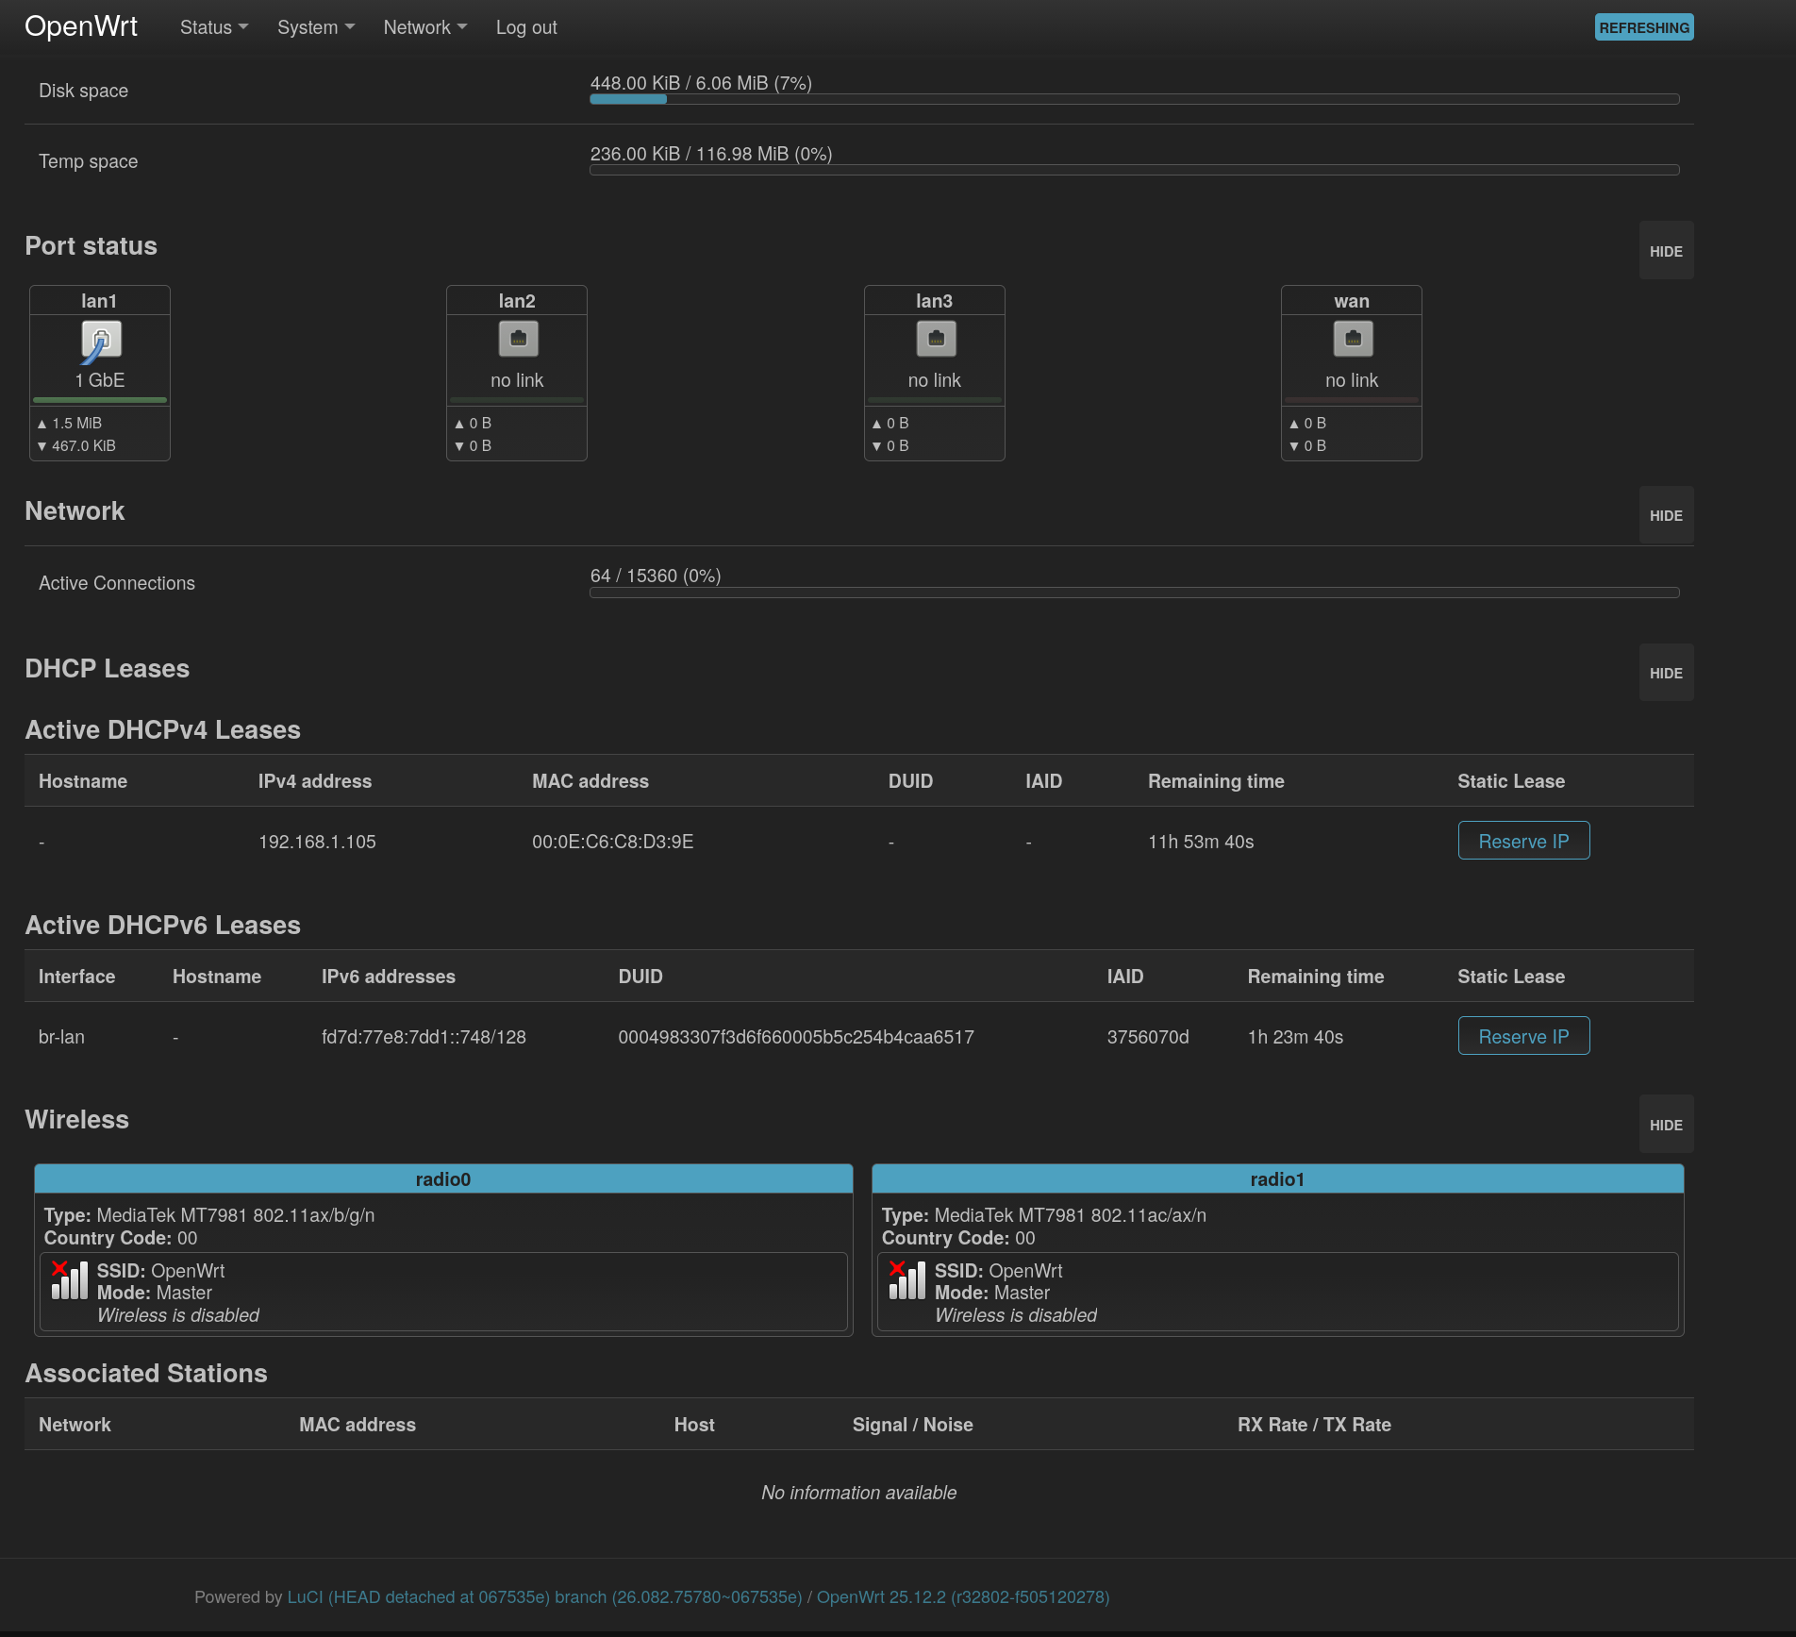
Task: Click the DUID 0004983307f3d6f660005b5c254b4caa6517
Action: (x=796, y=1037)
